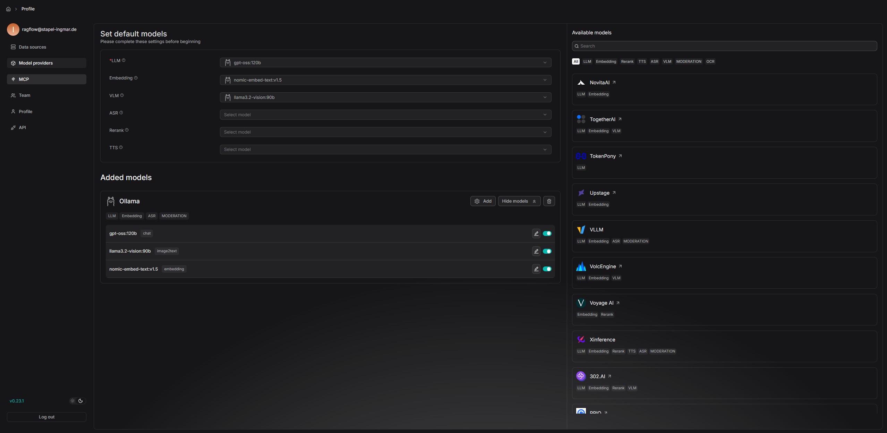Focus the available models Search field
The width and height of the screenshot is (887, 433).
point(725,46)
